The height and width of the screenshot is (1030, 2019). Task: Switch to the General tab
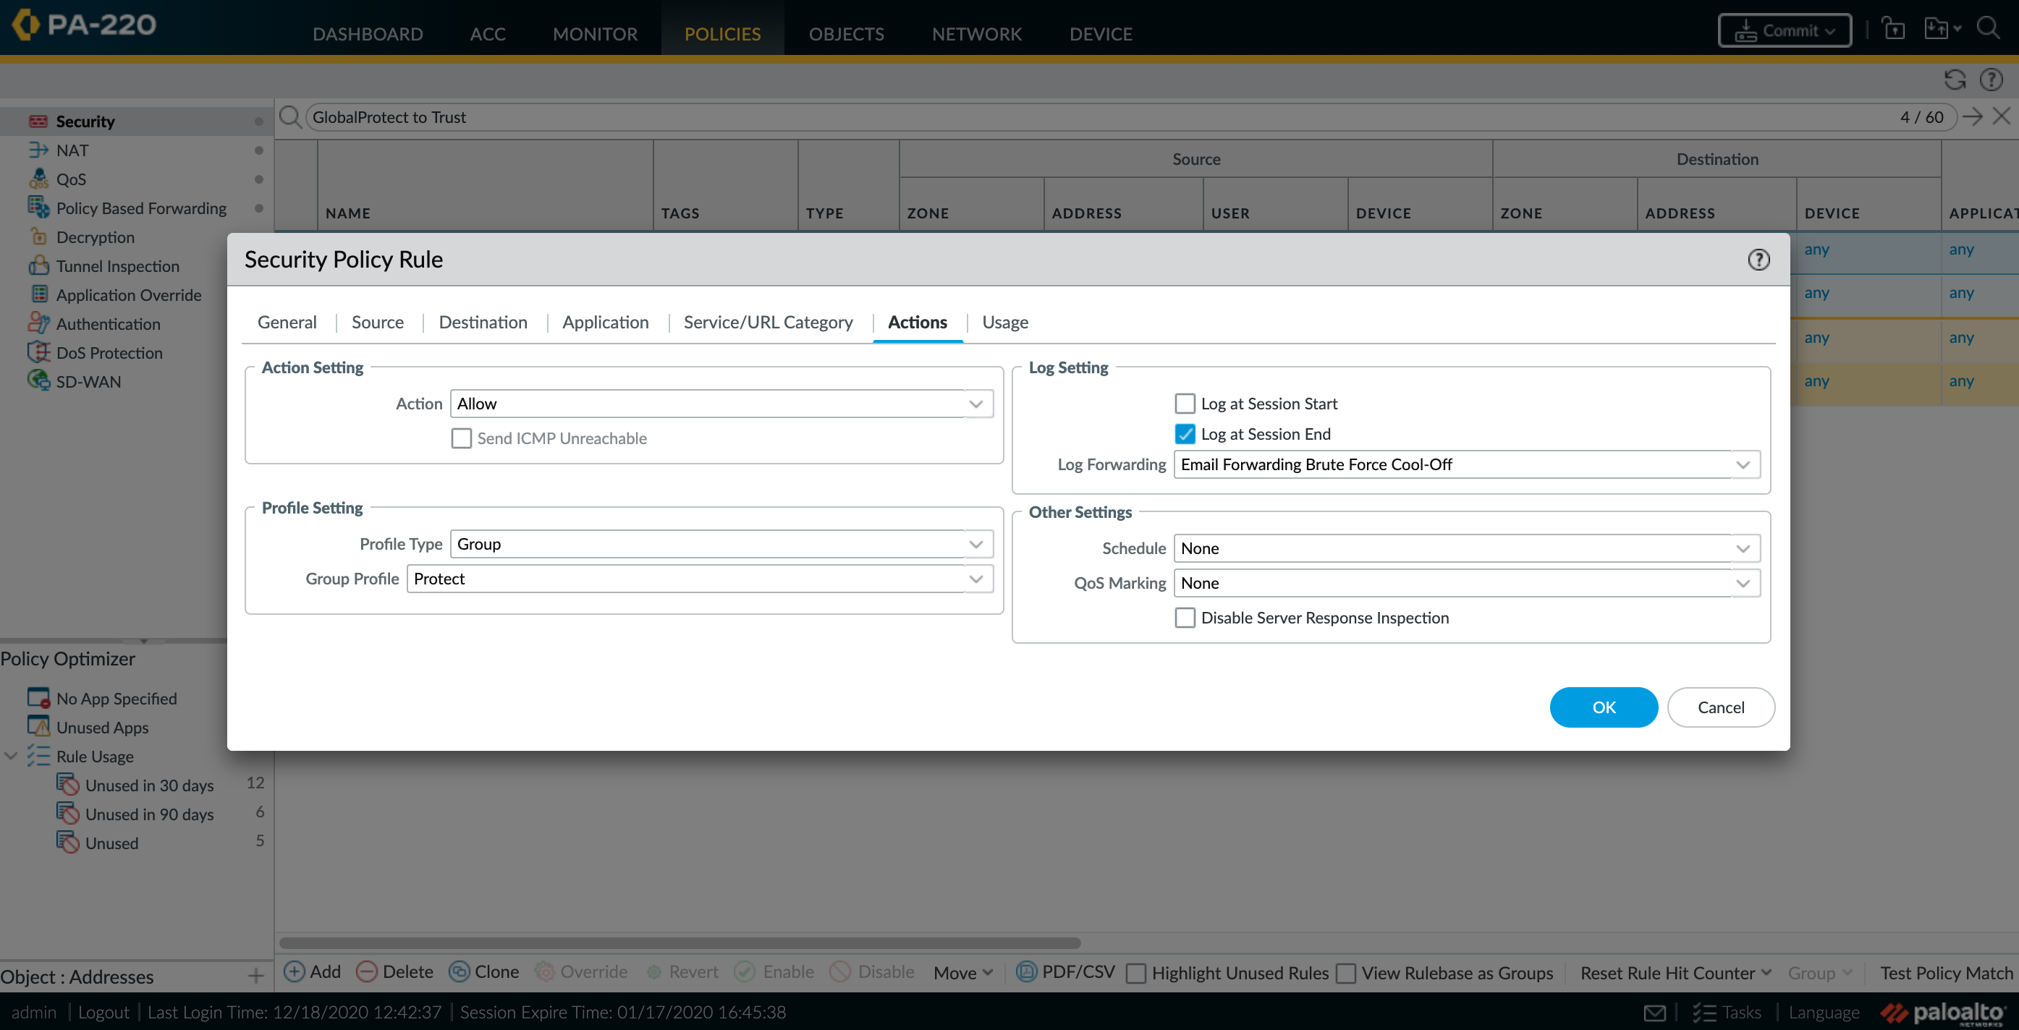click(287, 322)
